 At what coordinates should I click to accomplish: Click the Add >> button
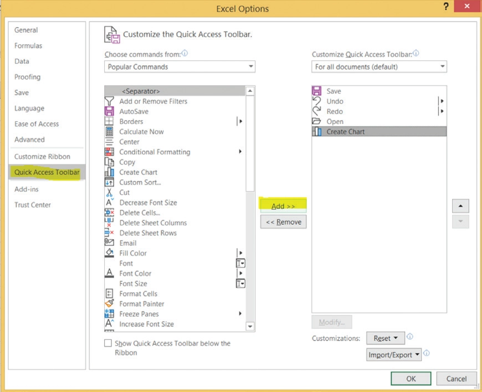(283, 206)
